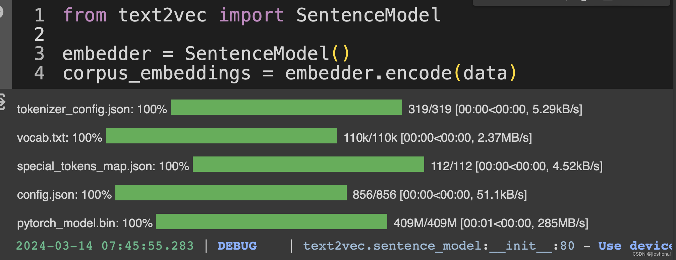Click the word SentenceModel in import line
Viewport: 676px width, 260px height.
(x=369, y=15)
